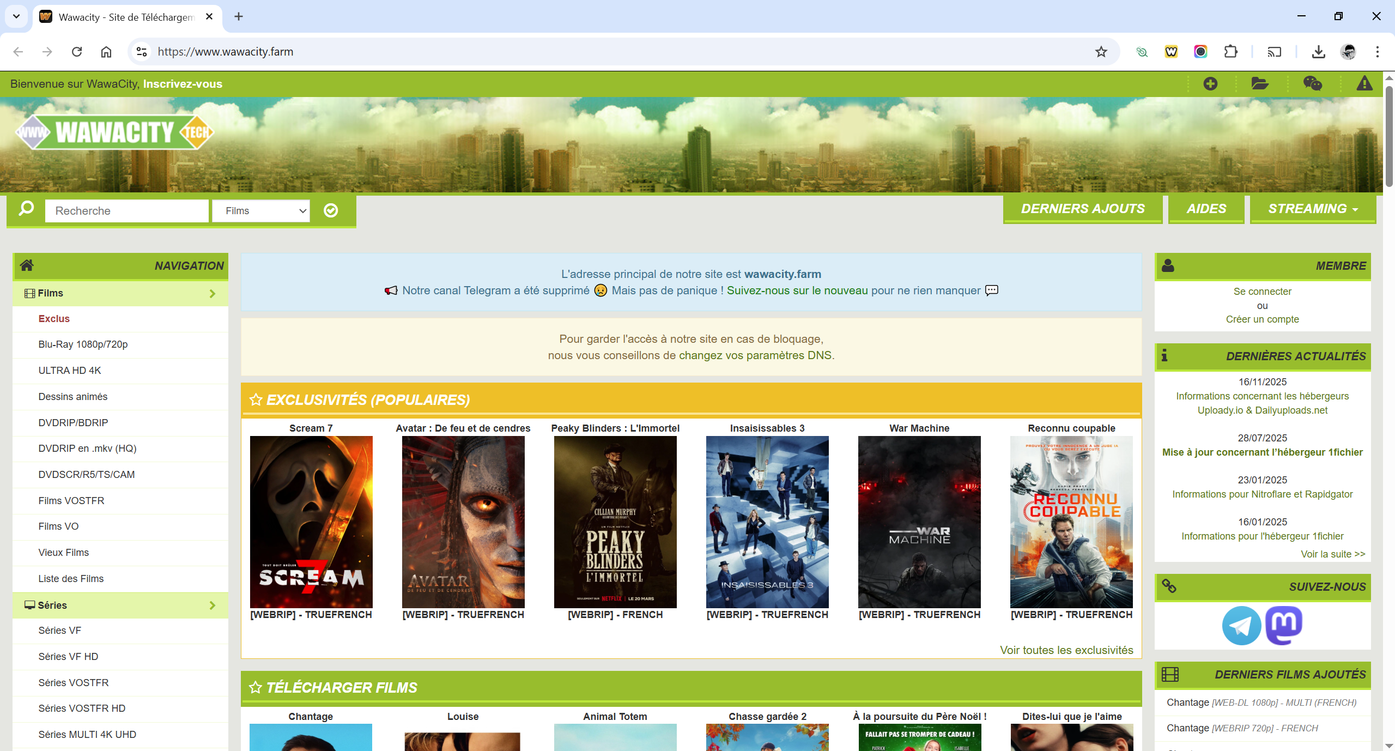Screen dimensions: 1395x751
Task: Bookmark this page with the star icon
Action: click(1101, 52)
